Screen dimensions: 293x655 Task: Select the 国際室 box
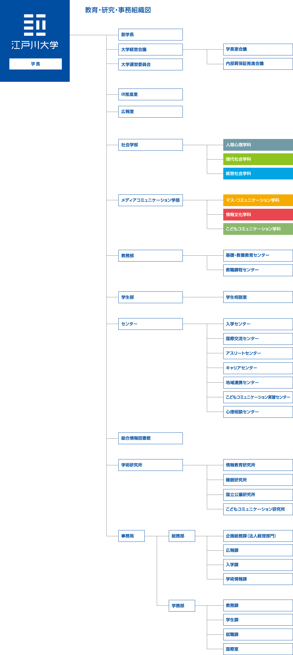tap(258, 649)
